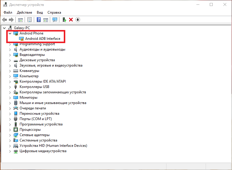Image resolution: width=232 pixels, height=170 pixels.
Task: Open the Справка menu
Action: [x=54, y=12]
